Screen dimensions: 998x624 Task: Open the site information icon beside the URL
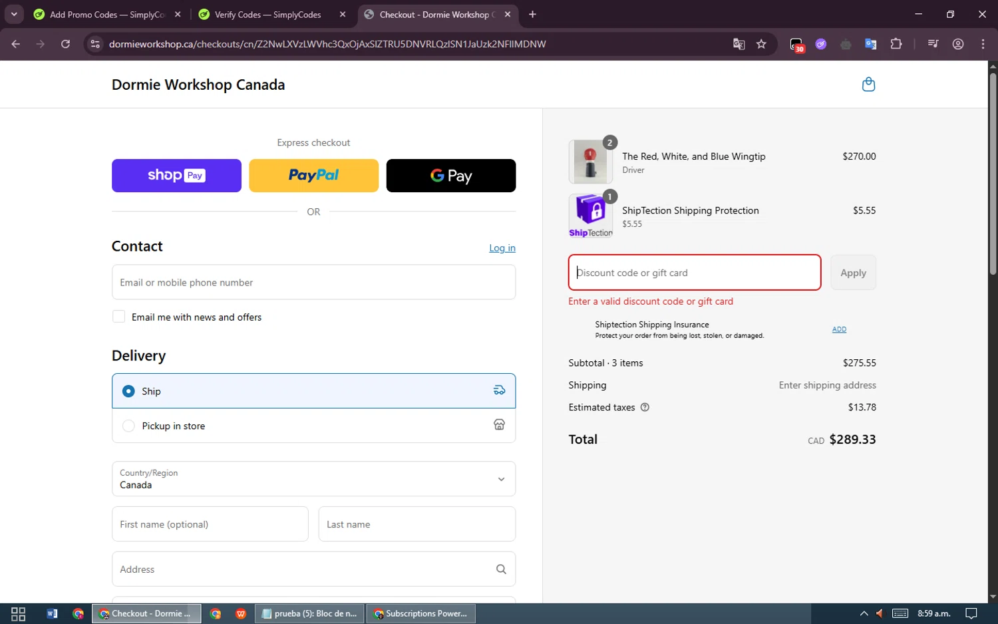(x=95, y=44)
